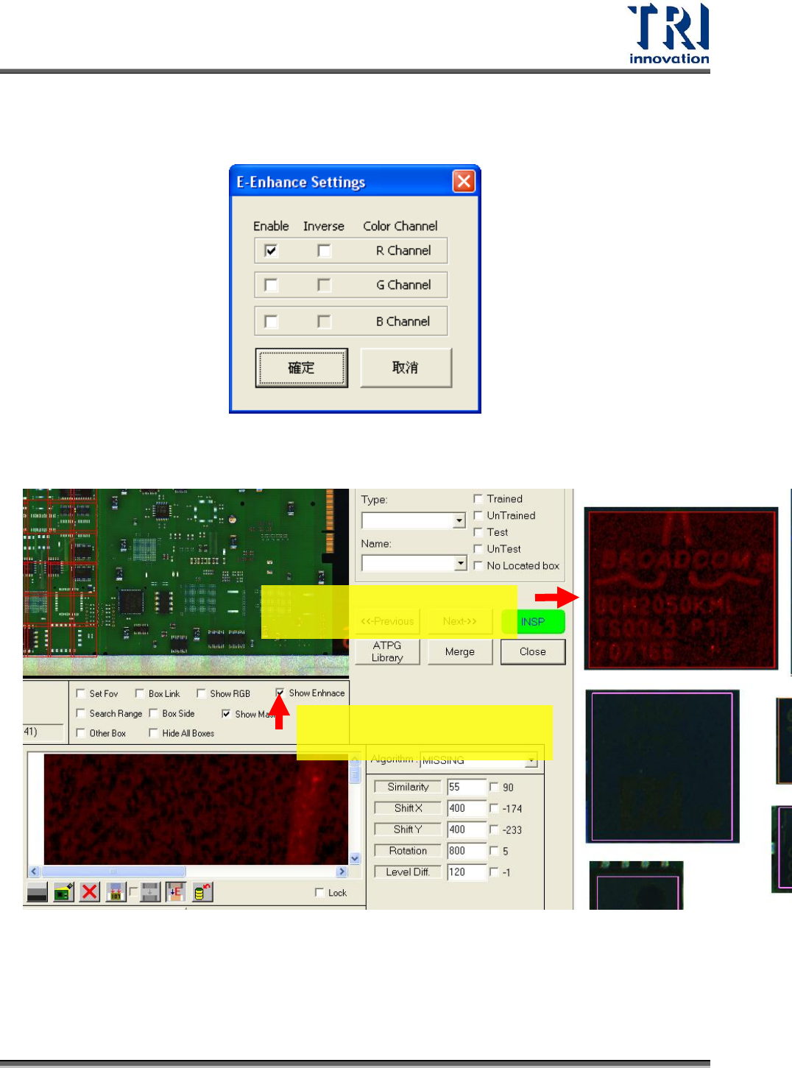792x1068 pixels.
Task: Check the No Located box checkbox
Action: coord(478,566)
